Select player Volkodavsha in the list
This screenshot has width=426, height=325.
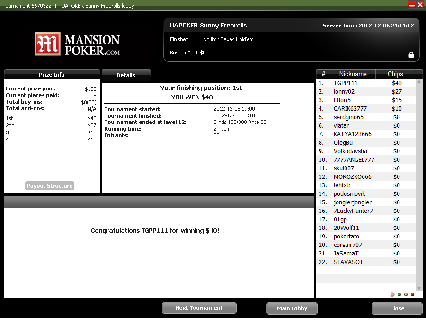point(366,151)
